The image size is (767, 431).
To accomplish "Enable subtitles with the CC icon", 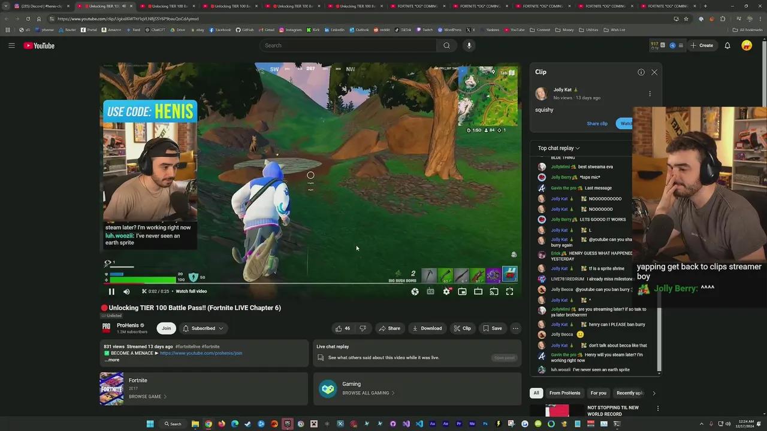I will [x=430, y=291].
